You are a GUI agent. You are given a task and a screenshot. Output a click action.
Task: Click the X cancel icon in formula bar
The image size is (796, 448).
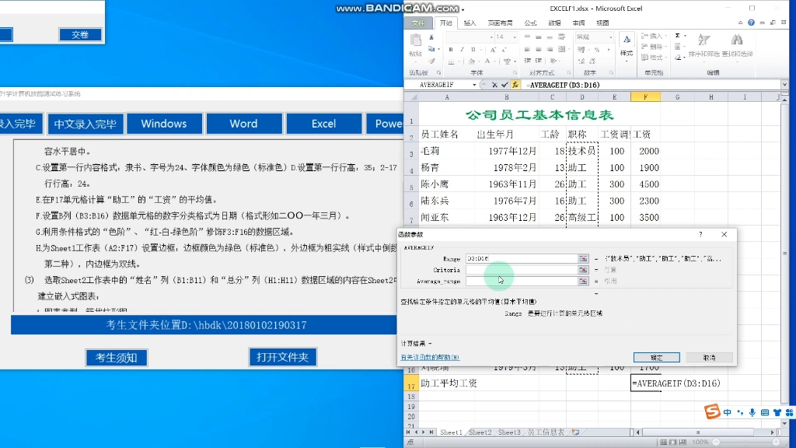click(x=494, y=85)
